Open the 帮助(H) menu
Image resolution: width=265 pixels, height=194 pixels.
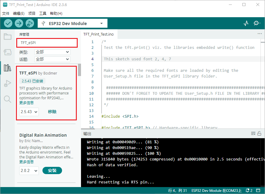pyautogui.click(x=56, y=13)
